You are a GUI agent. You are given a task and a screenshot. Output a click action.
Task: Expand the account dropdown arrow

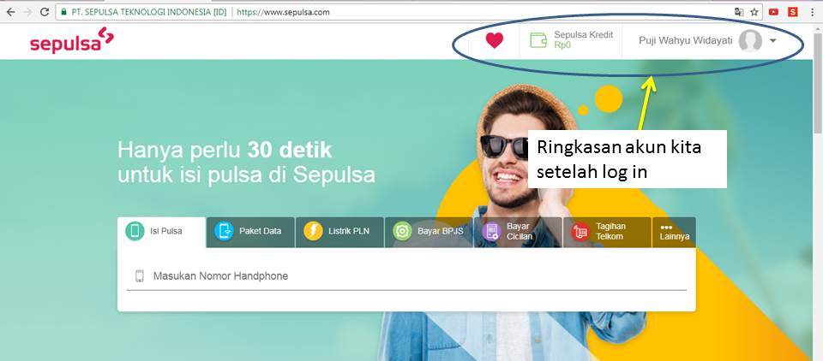772,40
